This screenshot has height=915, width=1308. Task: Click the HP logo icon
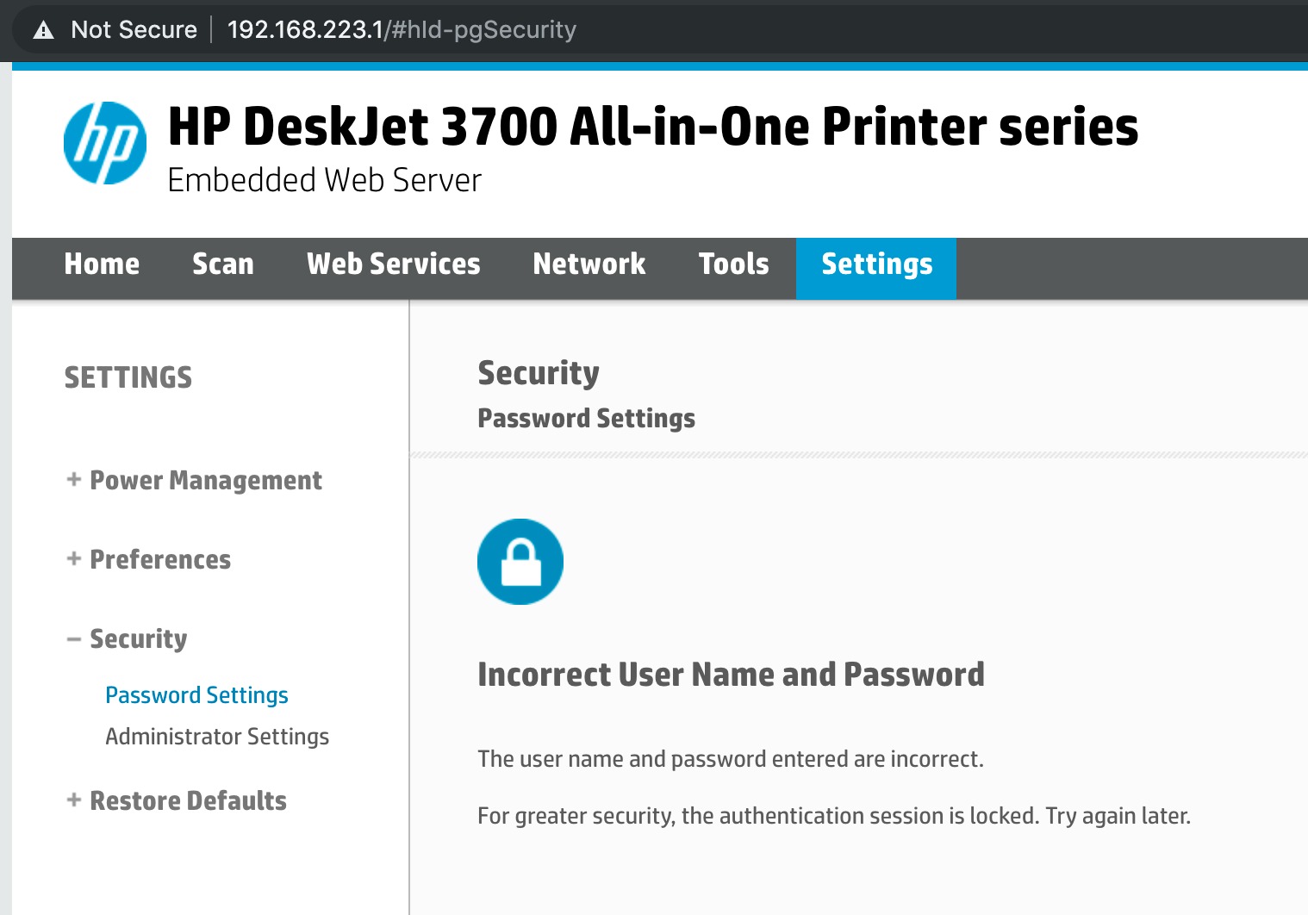pos(105,143)
